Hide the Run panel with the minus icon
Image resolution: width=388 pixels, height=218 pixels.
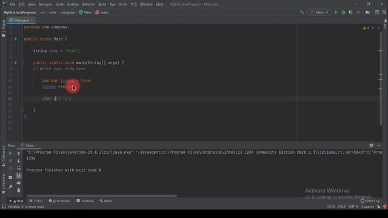click(378, 145)
